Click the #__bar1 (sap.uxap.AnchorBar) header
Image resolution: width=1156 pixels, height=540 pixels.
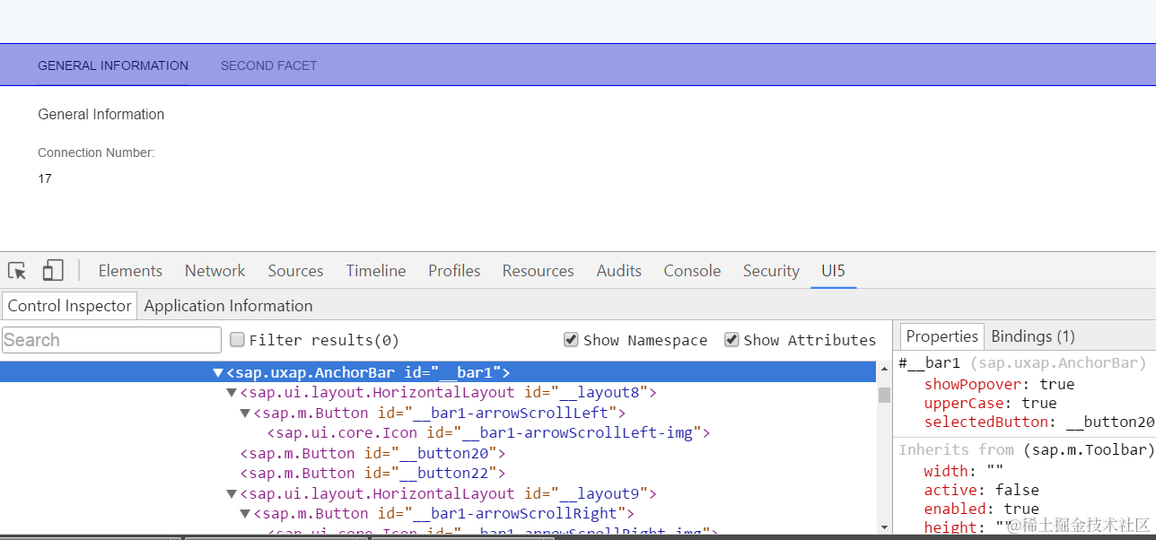(1022, 363)
